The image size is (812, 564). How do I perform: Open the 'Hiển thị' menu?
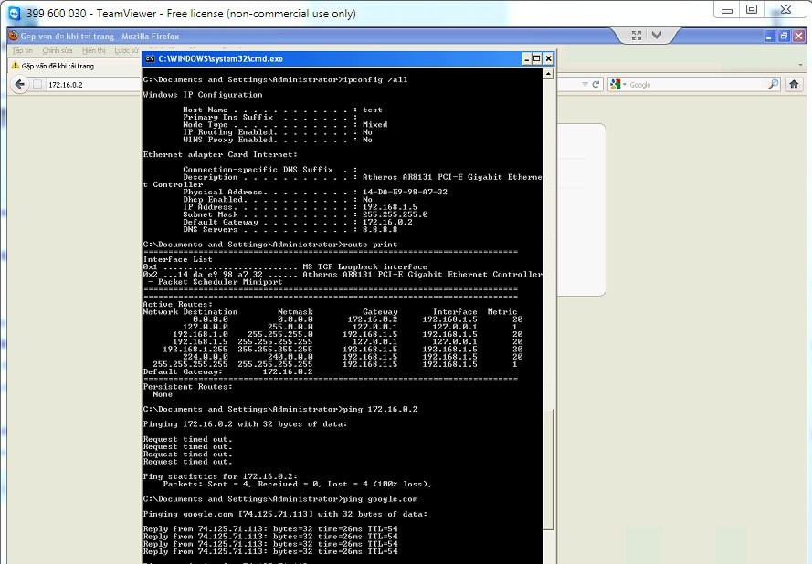tap(93, 51)
